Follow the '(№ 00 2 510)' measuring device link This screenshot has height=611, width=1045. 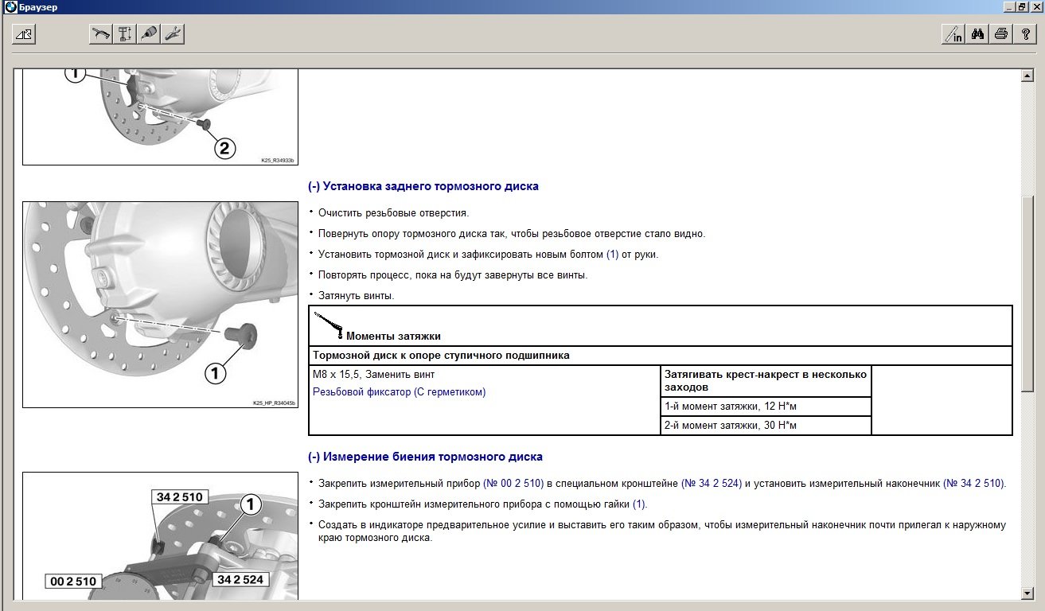514,483
